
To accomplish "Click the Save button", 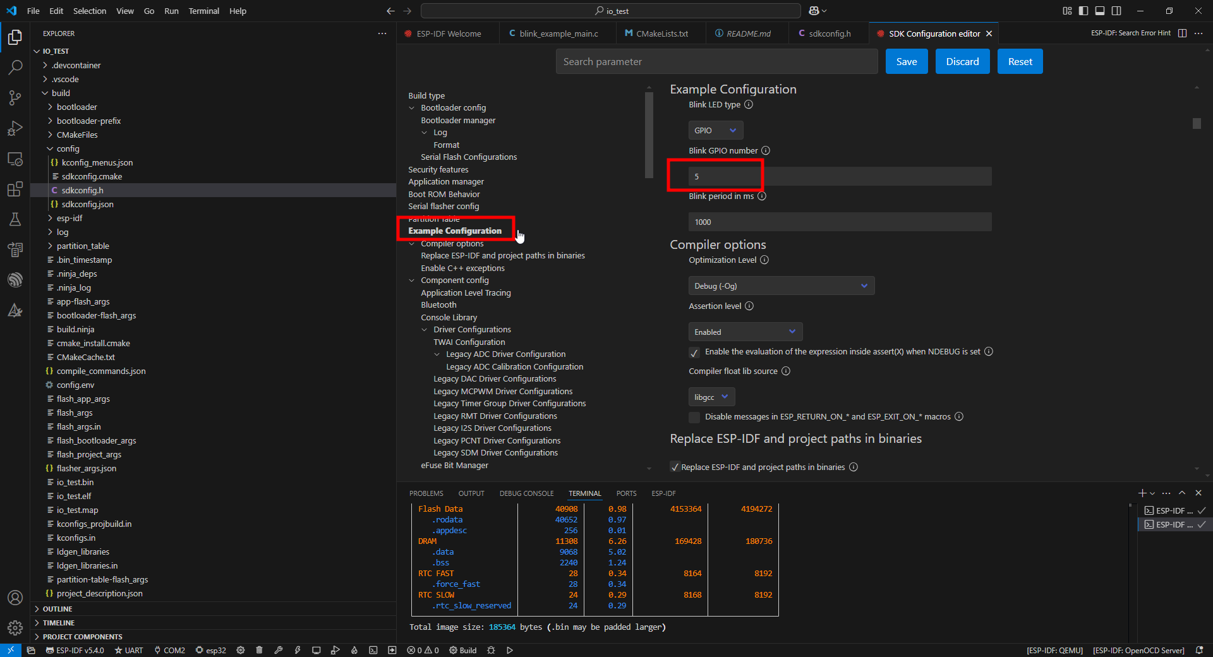I will pyautogui.click(x=907, y=61).
